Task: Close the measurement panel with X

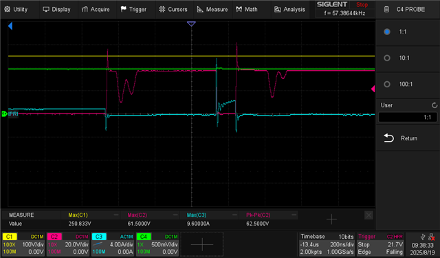Action: (x=368, y=215)
